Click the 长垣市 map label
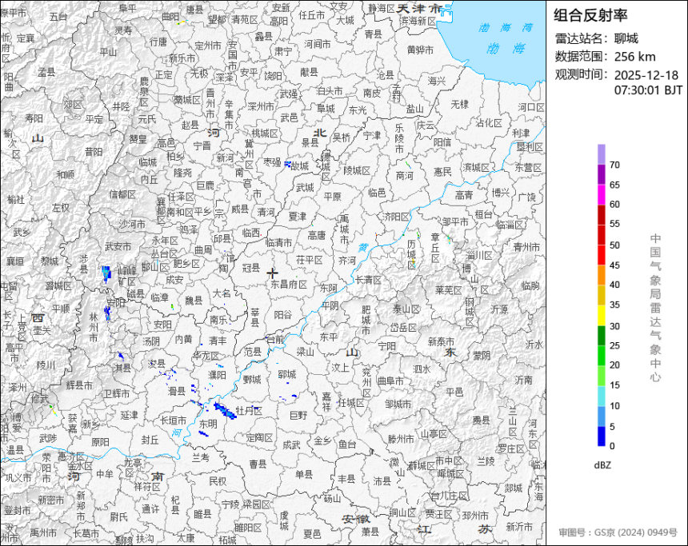 pyautogui.click(x=173, y=420)
